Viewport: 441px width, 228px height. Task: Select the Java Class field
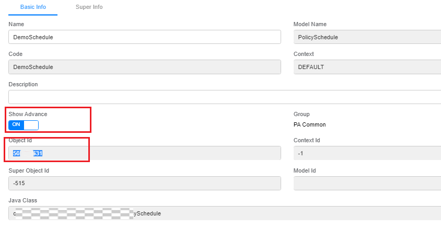(225, 213)
